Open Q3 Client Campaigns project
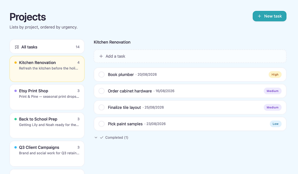Screen dimensions: 298x174 click(47, 154)
